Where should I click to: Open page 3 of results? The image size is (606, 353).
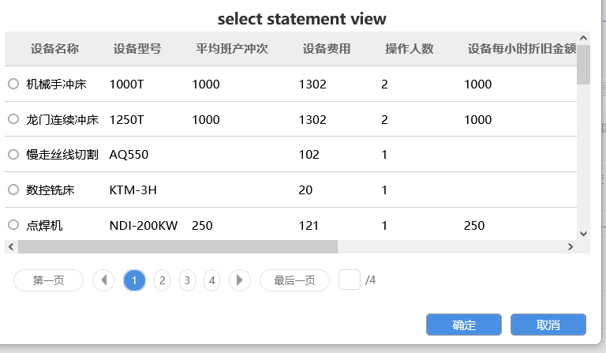[x=187, y=280]
